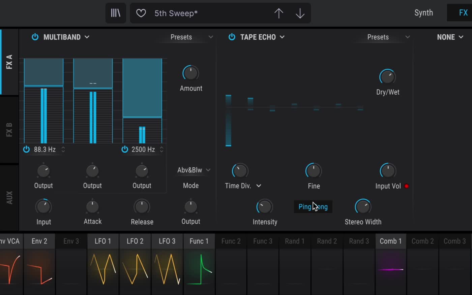Open the NONE effect slot dropdown
The width and height of the screenshot is (472, 295).
(450, 37)
